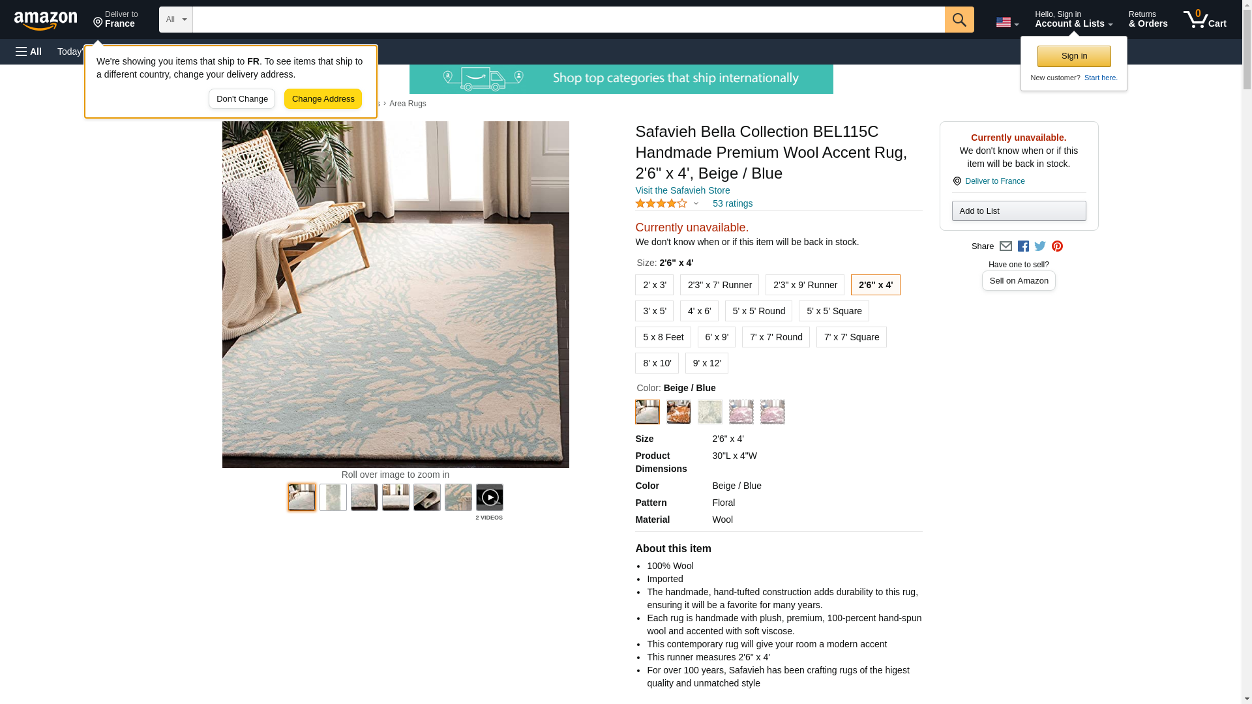The height and width of the screenshot is (704, 1252).
Task: Select the 5' x 5' Round size
Action: (x=758, y=311)
